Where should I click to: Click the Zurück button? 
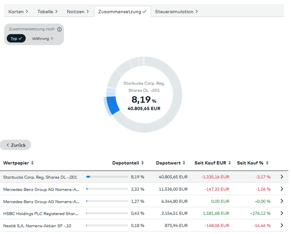16,145
